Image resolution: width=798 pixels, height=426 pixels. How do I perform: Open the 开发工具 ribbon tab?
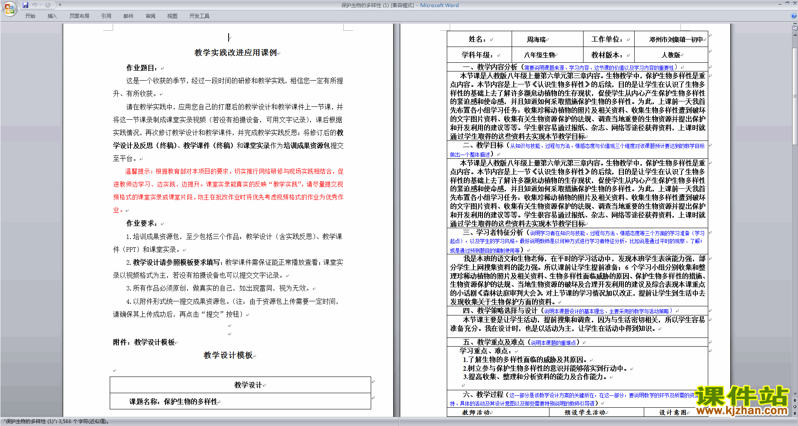(199, 16)
